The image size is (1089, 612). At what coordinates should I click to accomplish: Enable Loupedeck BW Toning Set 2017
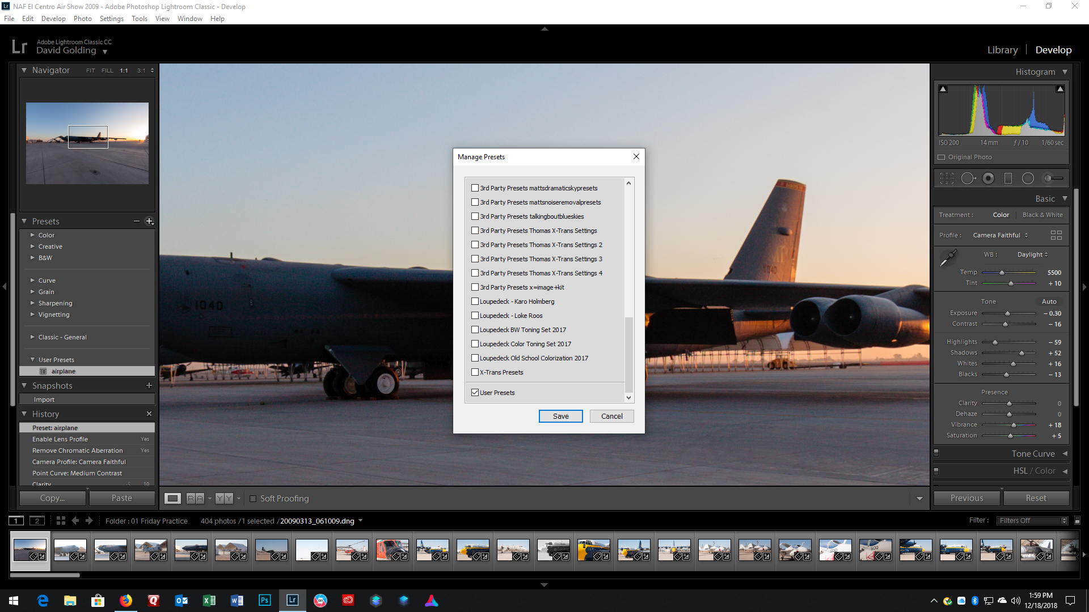[475, 330]
